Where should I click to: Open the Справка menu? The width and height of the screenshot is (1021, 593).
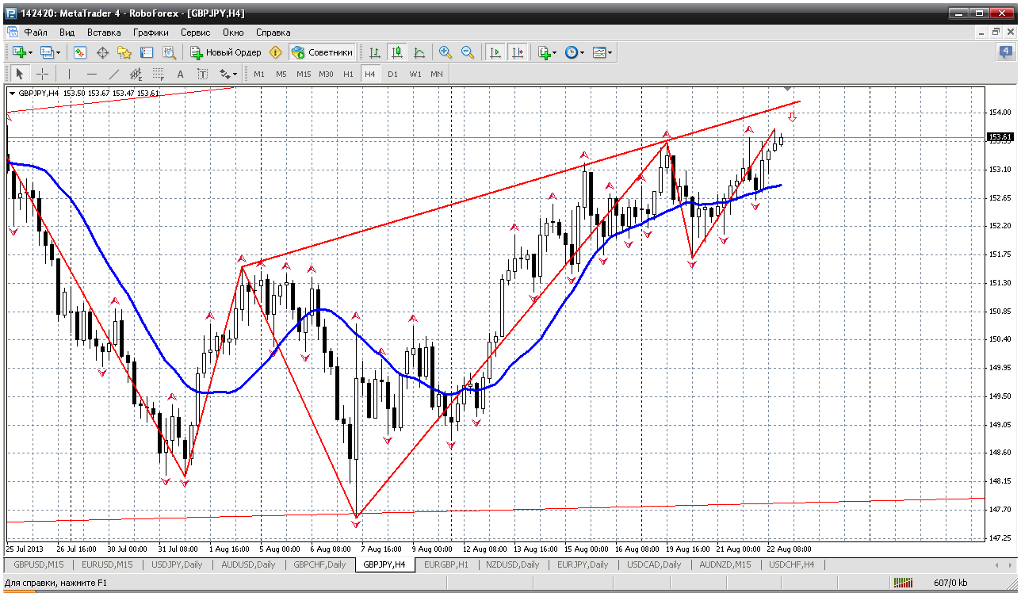click(273, 33)
